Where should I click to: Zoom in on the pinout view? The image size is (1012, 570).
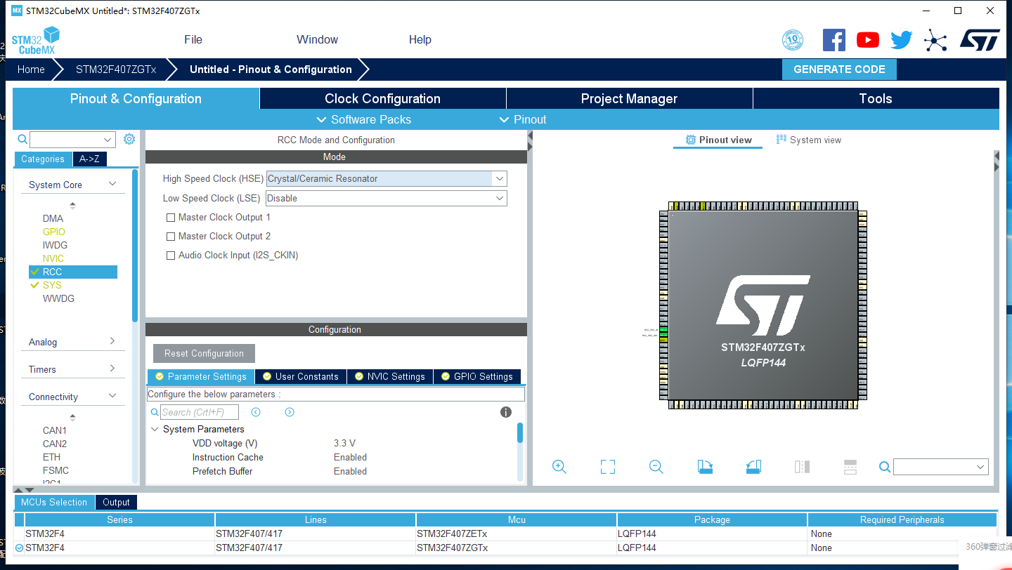tap(559, 466)
